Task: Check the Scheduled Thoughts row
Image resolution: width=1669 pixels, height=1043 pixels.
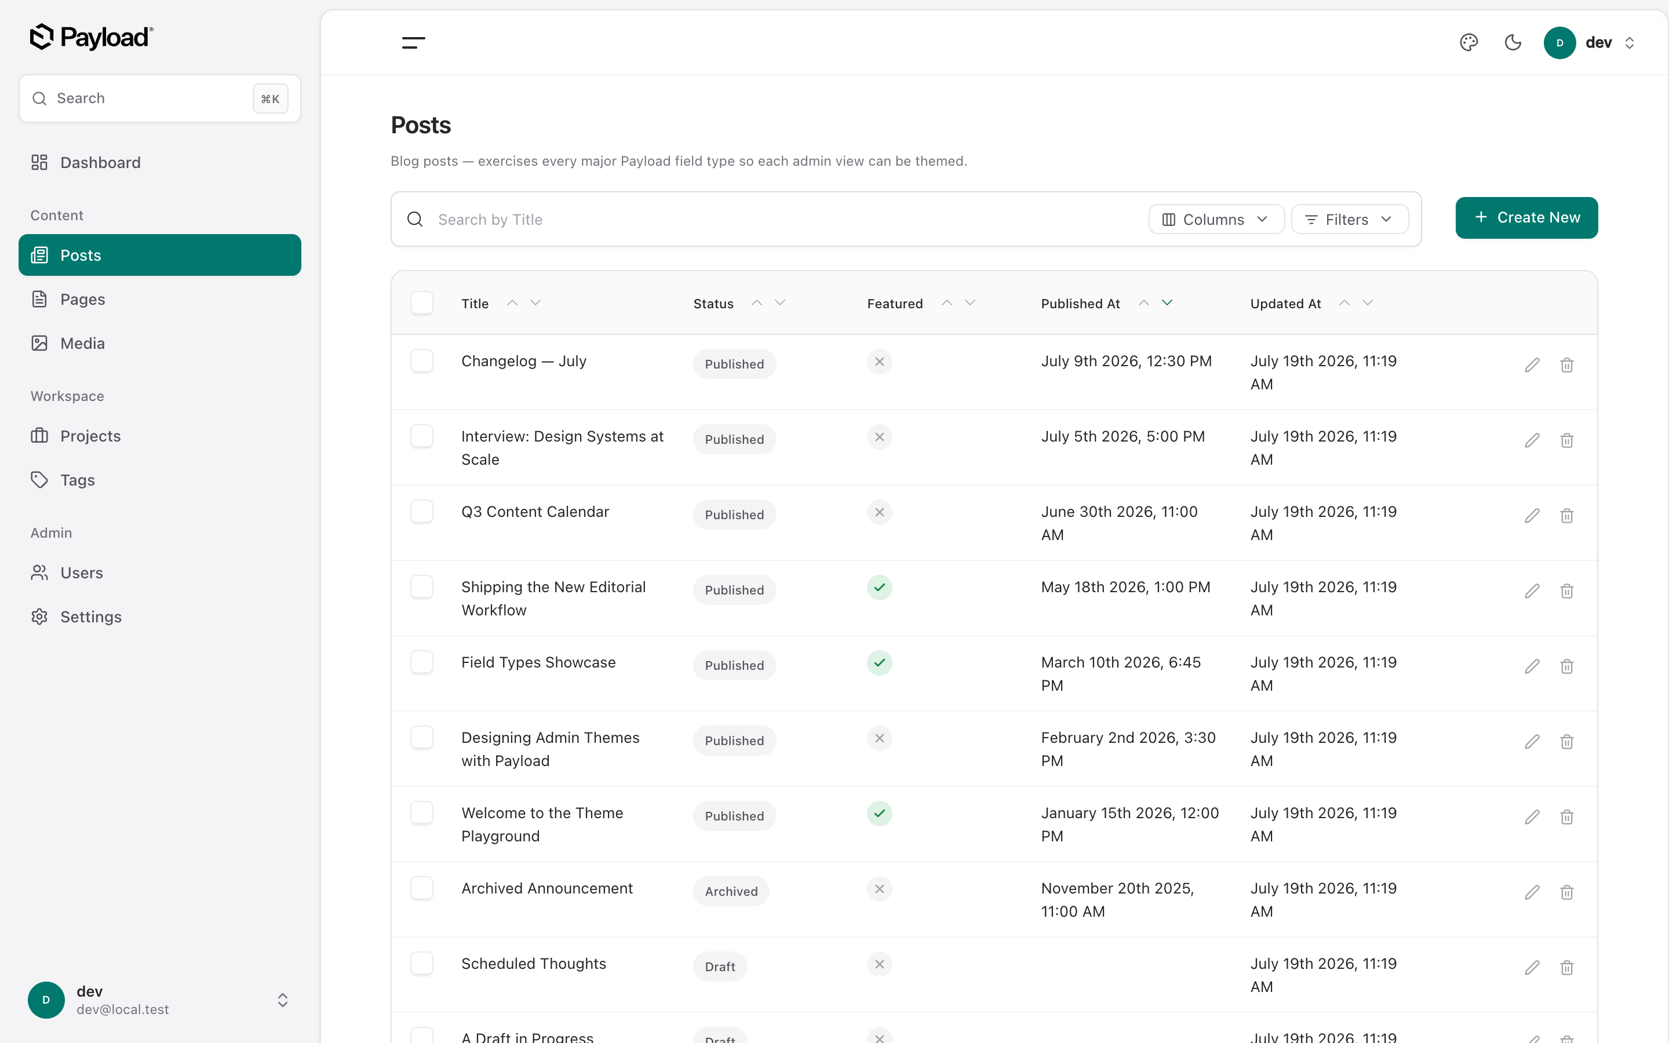Action: pos(421,963)
